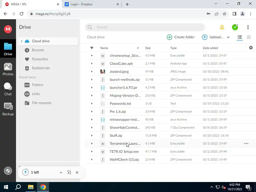Viewport: 256px width, 192px height.
Task: Reload the page
Action: tap(21, 14)
